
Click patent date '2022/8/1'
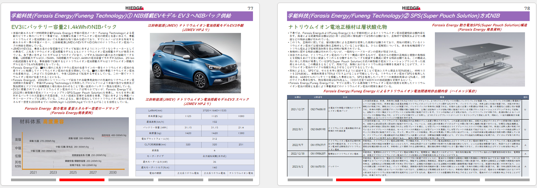coord(297,129)
